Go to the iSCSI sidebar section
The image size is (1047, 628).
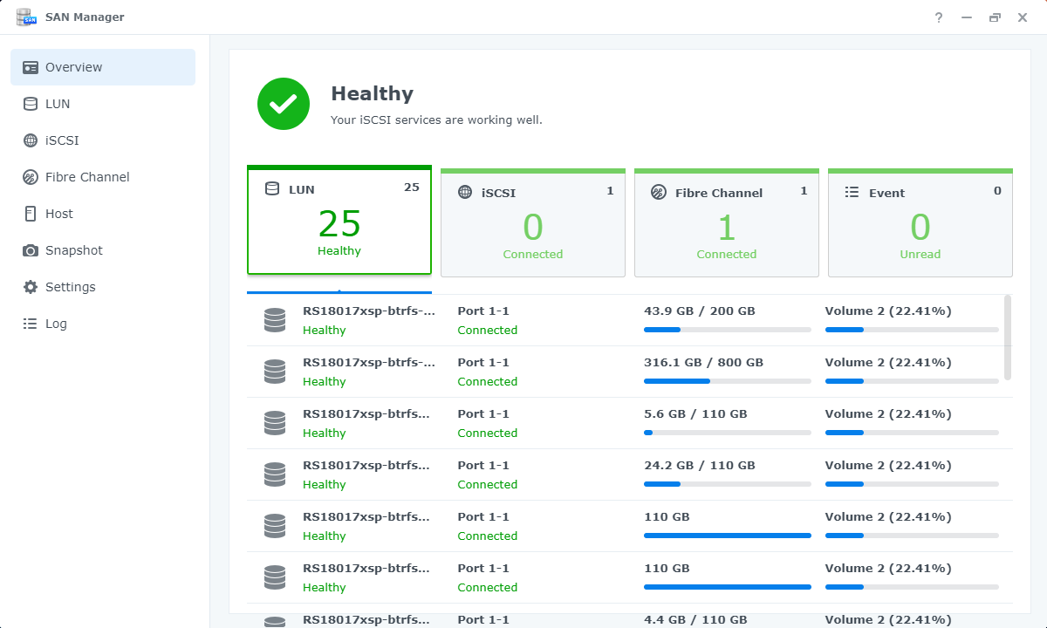coord(62,140)
